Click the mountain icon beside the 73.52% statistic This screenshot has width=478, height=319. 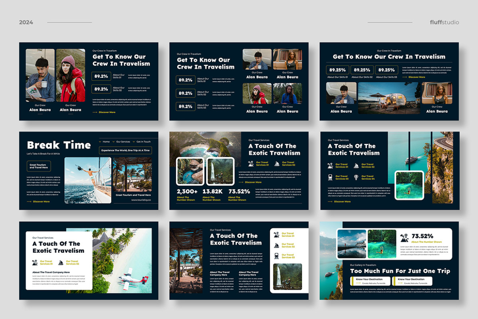(404, 238)
